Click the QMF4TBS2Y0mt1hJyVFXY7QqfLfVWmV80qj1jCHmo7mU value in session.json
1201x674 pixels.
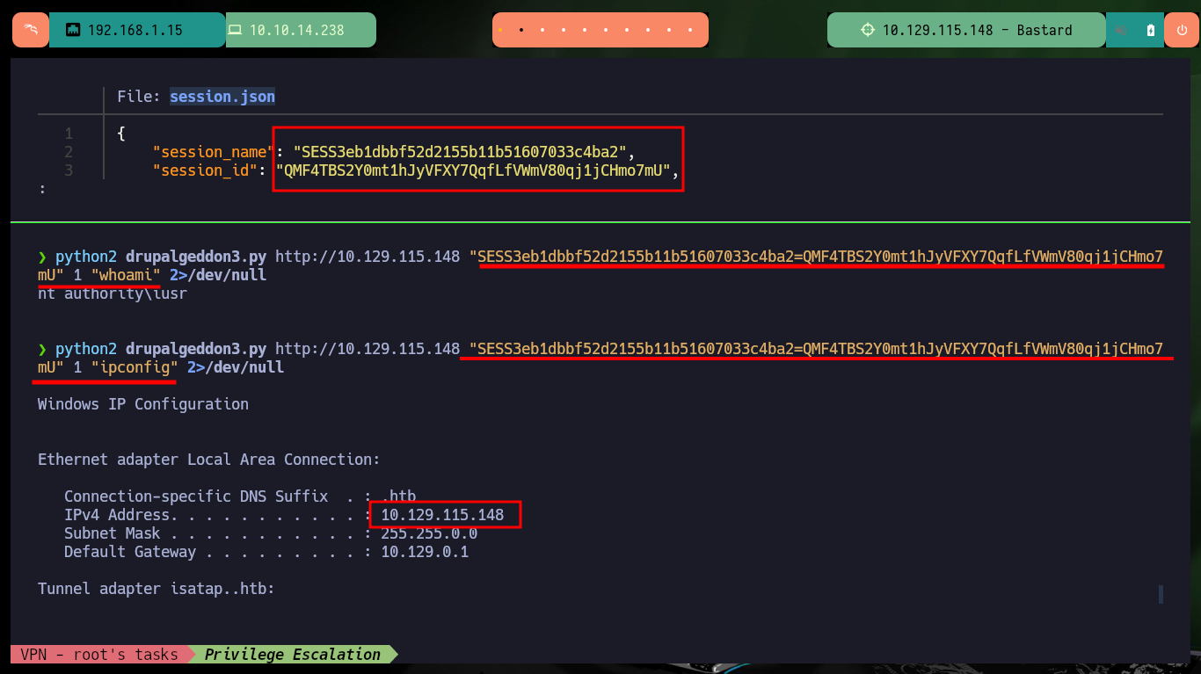pos(472,170)
